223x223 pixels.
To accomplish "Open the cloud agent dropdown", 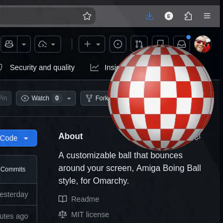I will pos(48,44).
